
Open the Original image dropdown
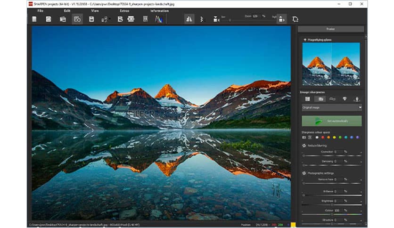332,107
